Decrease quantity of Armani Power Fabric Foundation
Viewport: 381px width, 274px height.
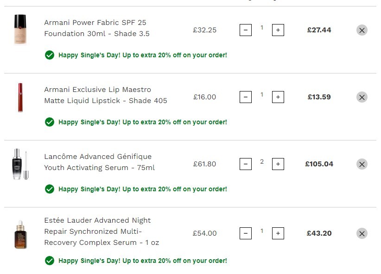click(245, 30)
